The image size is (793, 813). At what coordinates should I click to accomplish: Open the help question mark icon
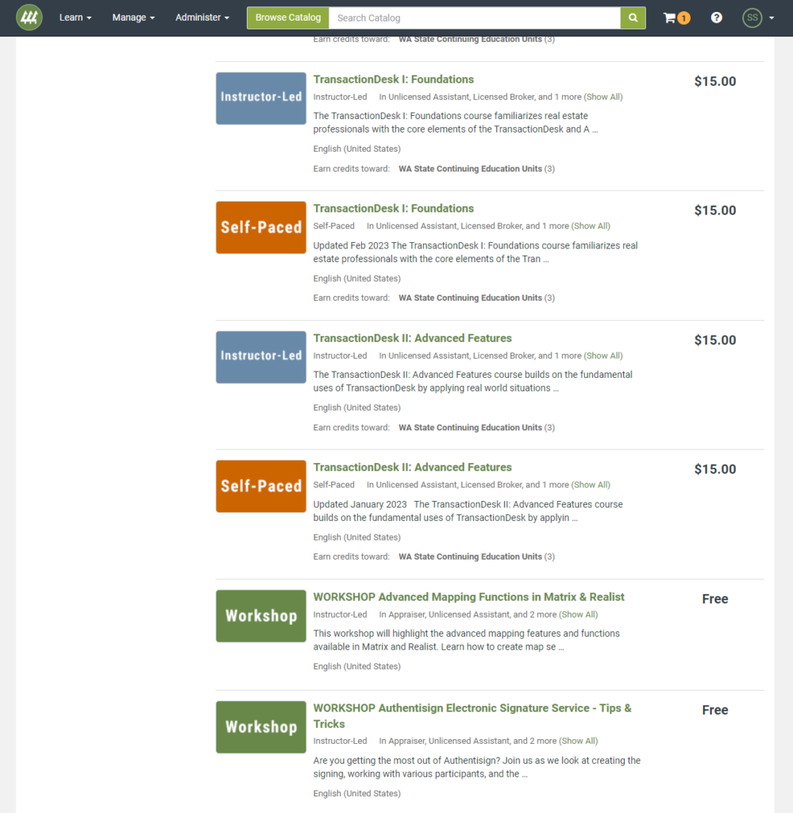point(717,17)
